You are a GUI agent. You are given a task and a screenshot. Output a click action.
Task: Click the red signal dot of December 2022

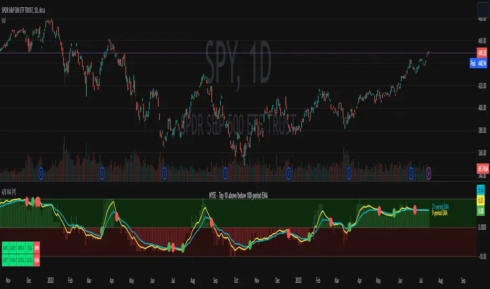[289, 233]
